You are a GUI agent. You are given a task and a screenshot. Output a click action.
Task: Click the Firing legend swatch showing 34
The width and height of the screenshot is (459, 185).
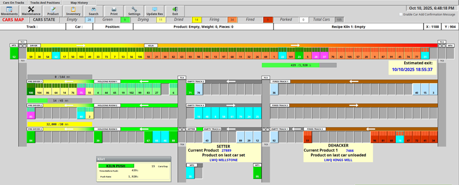pyautogui.click(x=232, y=20)
